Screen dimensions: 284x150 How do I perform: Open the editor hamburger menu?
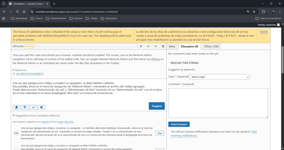[x=163, y=46]
